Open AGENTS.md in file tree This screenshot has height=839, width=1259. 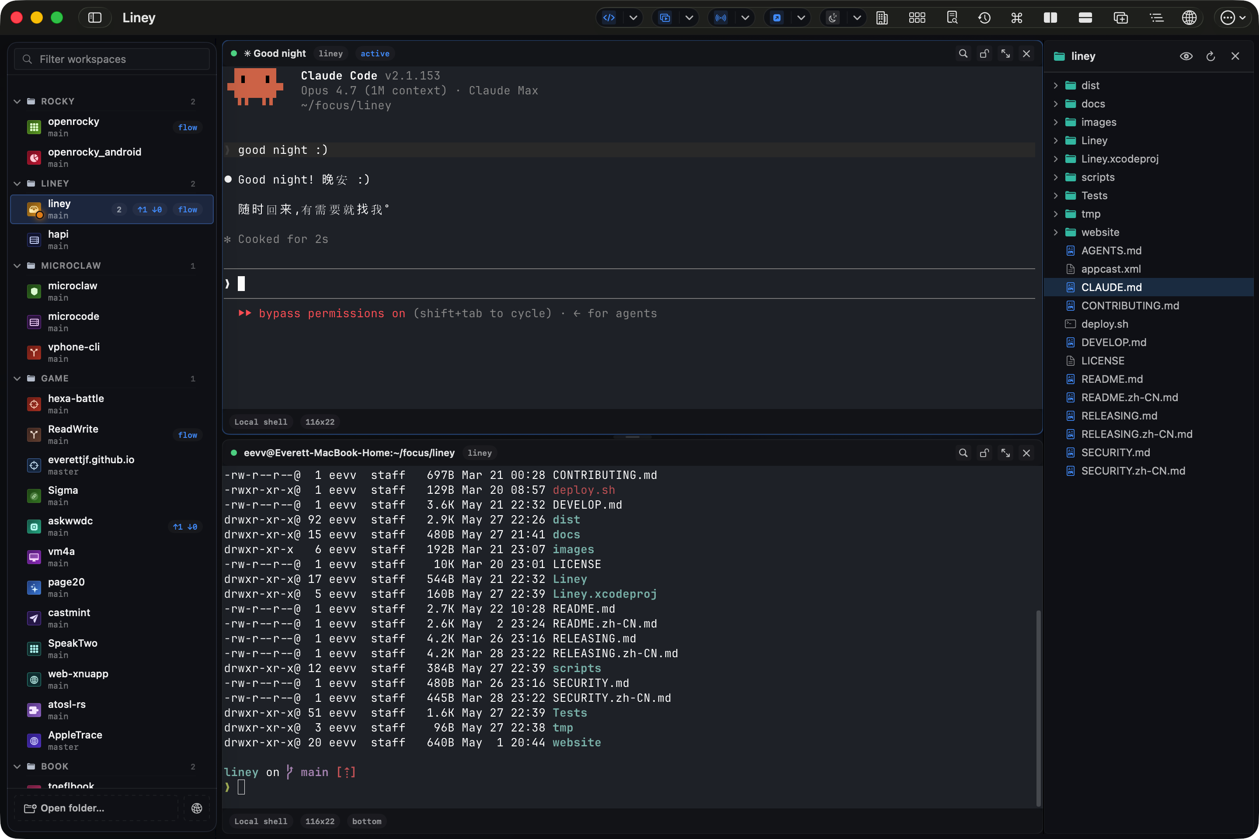click(x=1149, y=250)
